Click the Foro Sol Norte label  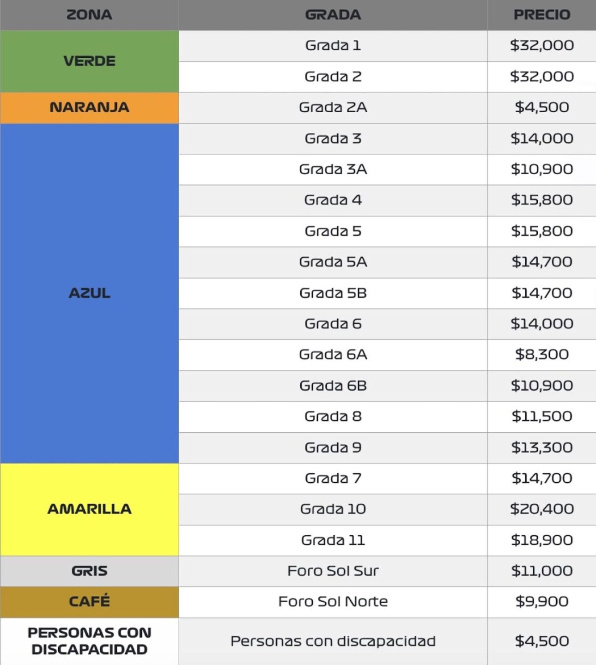333,602
